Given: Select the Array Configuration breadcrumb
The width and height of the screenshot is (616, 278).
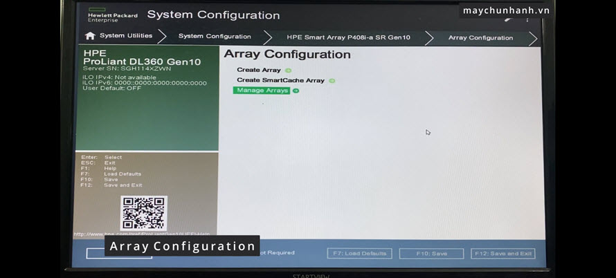Looking at the screenshot, I should point(480,38).
